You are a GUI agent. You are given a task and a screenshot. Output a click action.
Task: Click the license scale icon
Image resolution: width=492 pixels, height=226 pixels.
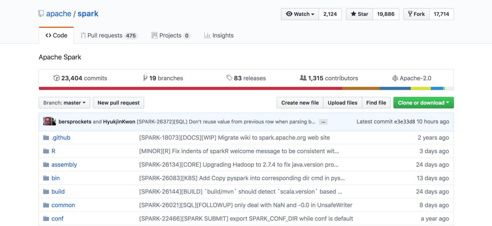coord(395,78)
